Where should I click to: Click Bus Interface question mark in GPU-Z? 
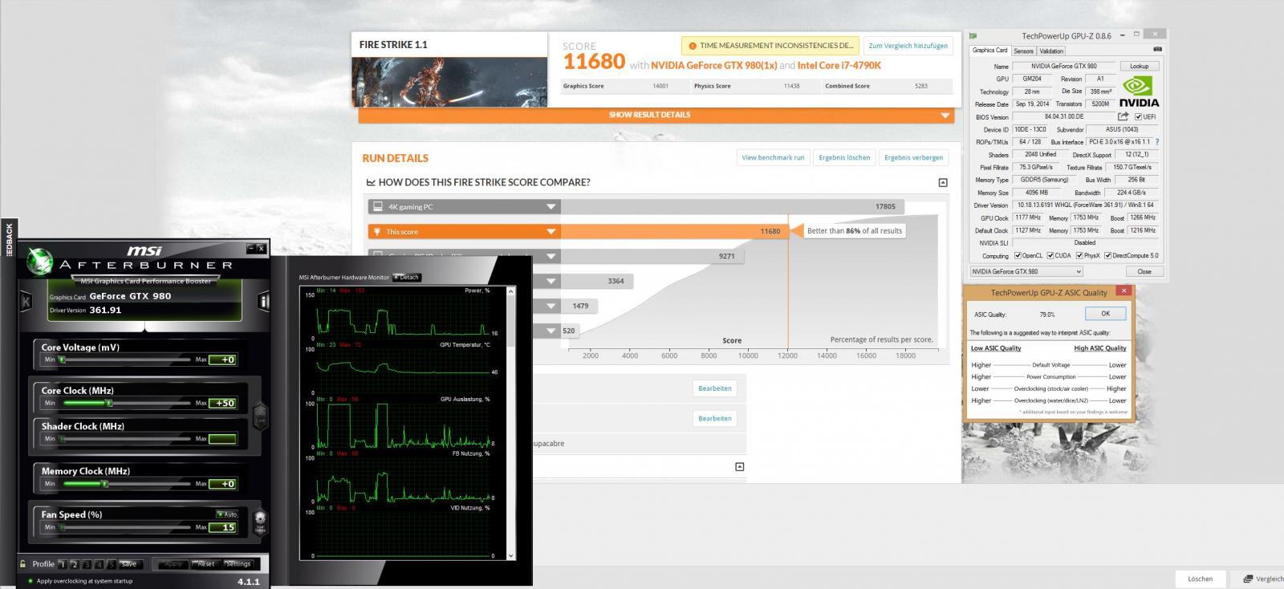click(x=1156, y=142)
